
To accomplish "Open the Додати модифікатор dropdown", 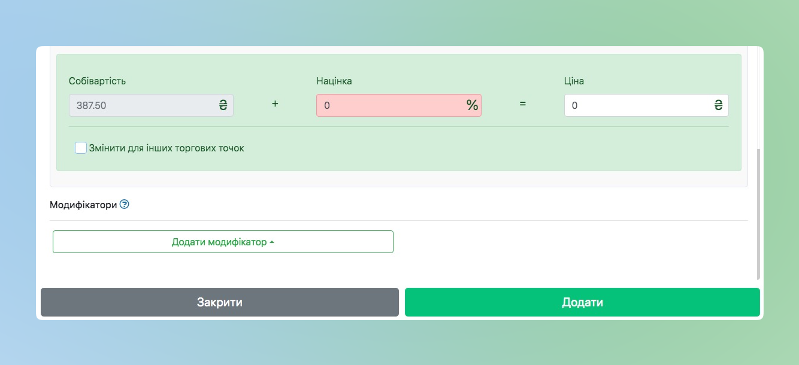I will point(223,242).
